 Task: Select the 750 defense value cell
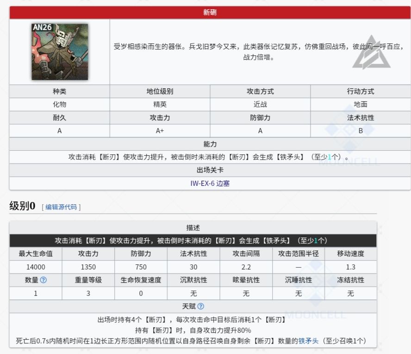(141, 267)
